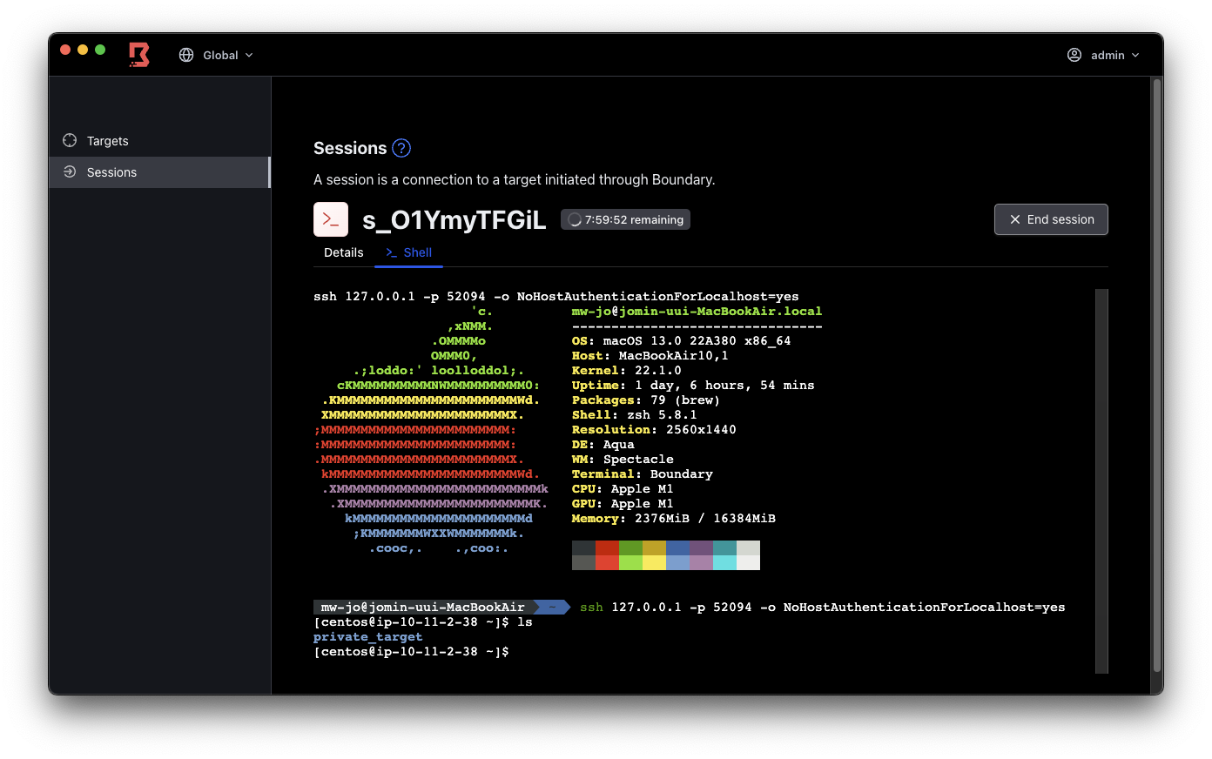Click the 'Memory: 2376MiB / 16384MiB' line

[674, 519]
